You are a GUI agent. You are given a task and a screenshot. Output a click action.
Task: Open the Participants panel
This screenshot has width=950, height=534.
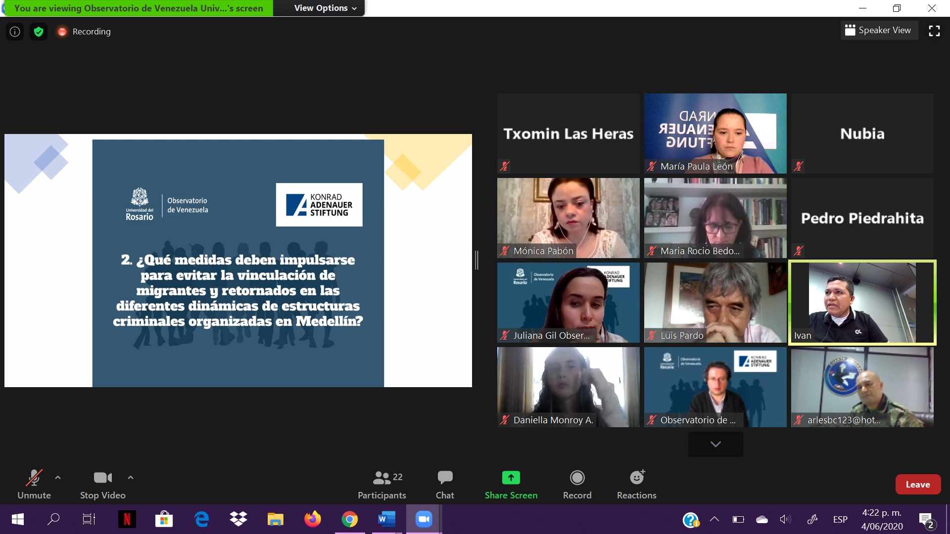point(381,485)
